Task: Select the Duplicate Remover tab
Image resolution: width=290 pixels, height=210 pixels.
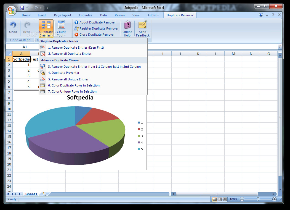Action: (180, 15)
